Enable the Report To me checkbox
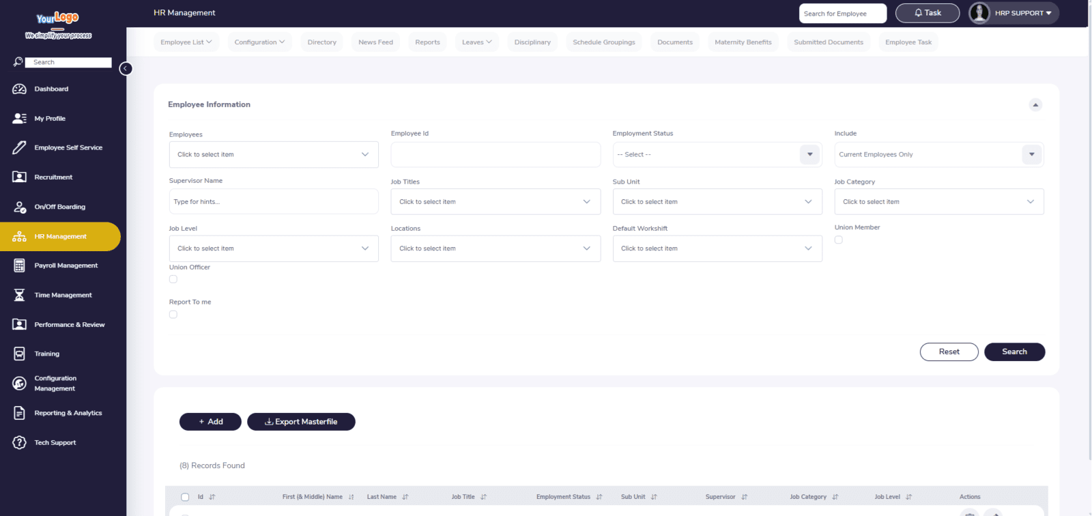 coord(173,315)
